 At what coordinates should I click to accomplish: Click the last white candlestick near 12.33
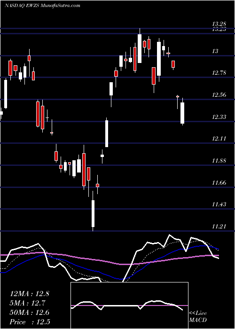tap(182, 112)
